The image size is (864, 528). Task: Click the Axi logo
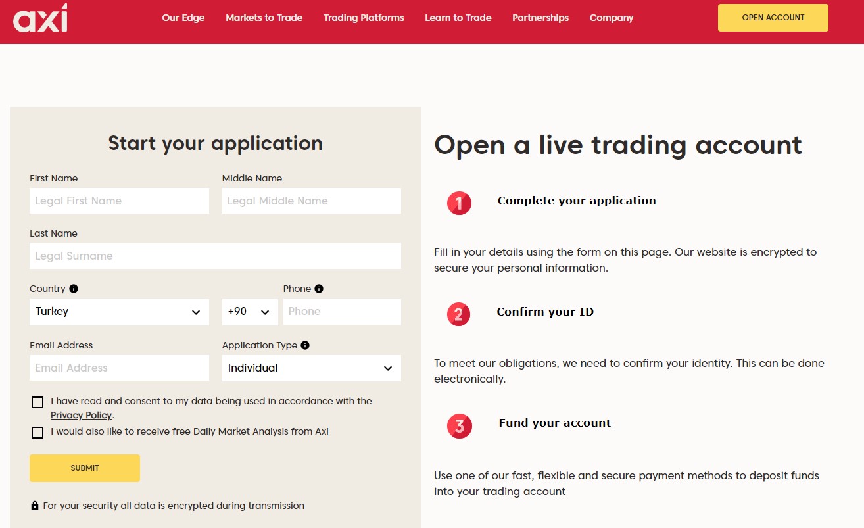pyautogui.click(x=40, y=18)
